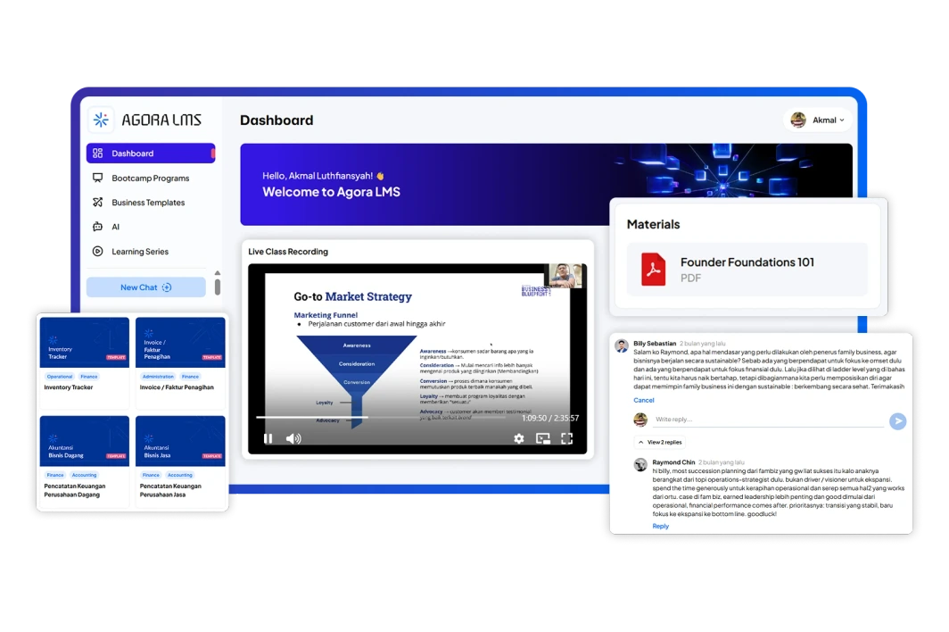
Task: Open video settings gear icon
Action: [518, 438]
